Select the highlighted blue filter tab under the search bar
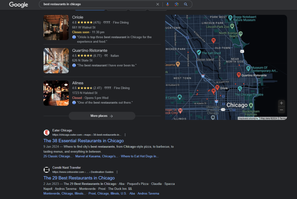Image resolution: width=297 pixels, height=199 pixels. tap(90, 10)
